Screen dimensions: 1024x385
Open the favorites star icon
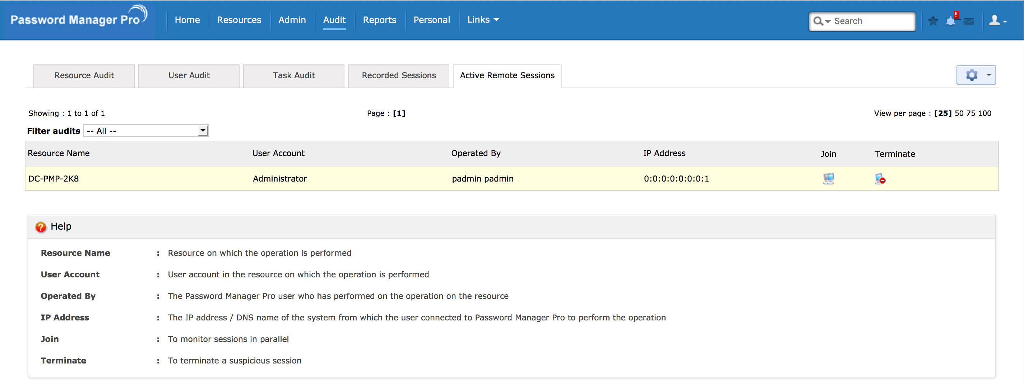(x=933, y=21)
